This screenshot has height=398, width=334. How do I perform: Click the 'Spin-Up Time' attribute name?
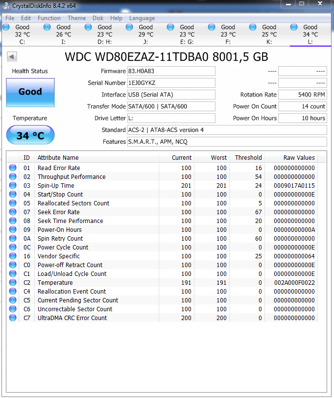56,186
